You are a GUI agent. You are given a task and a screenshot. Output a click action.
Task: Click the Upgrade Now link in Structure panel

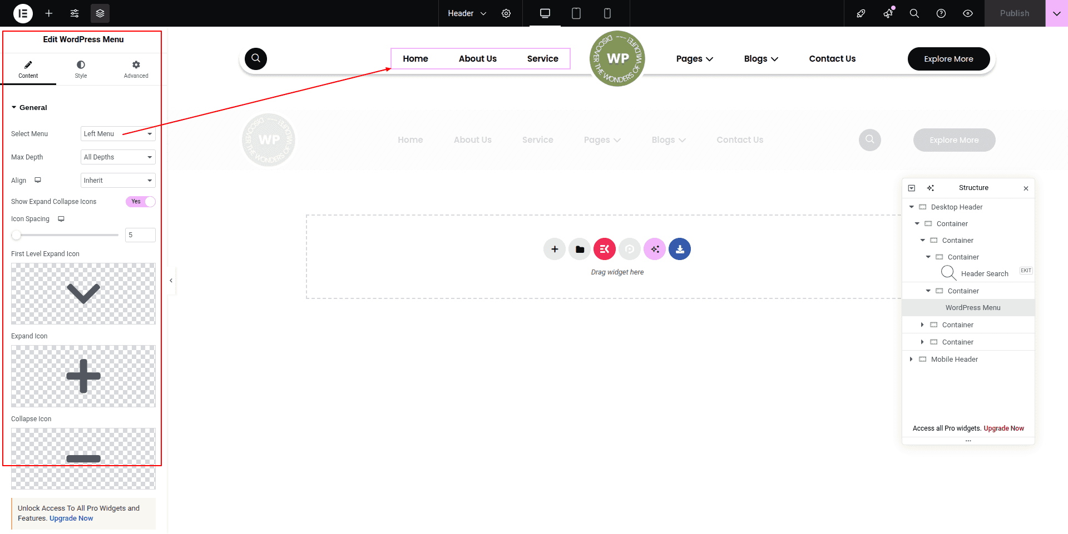click(x=1003, y=428)
